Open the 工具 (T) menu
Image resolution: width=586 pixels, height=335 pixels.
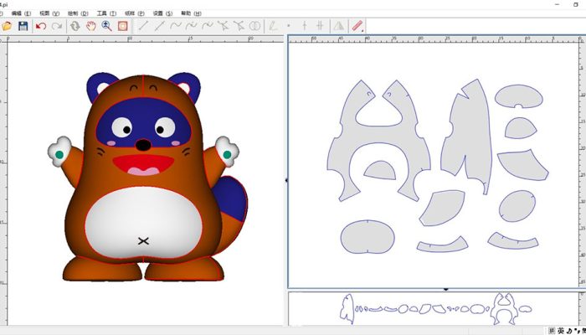click(x=106, y=13)
